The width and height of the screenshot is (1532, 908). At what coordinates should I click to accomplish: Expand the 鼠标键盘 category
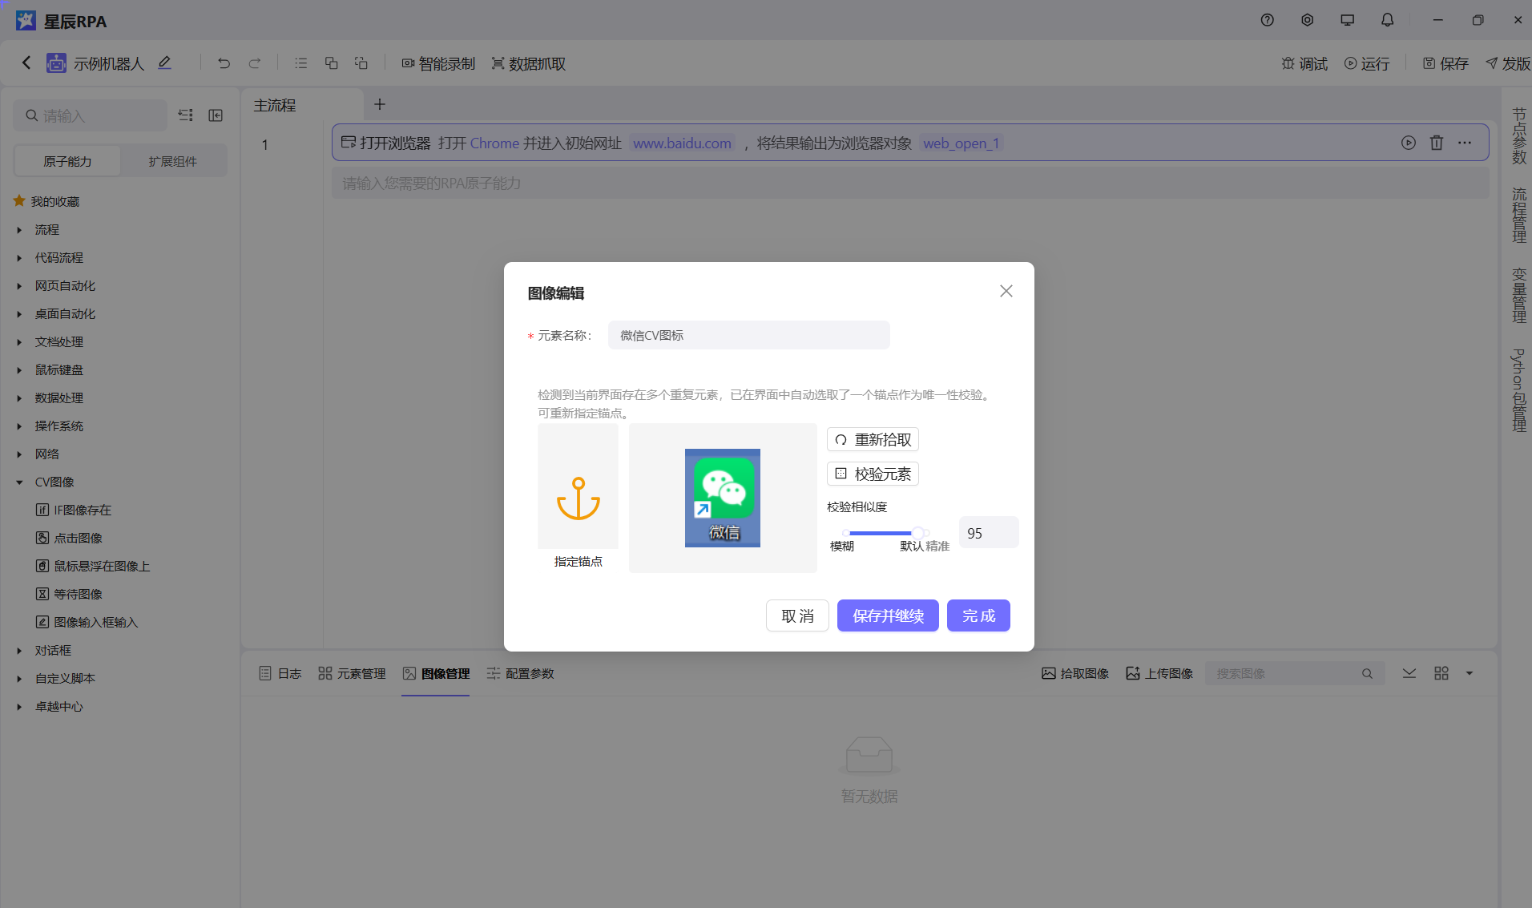click(19, 370)
